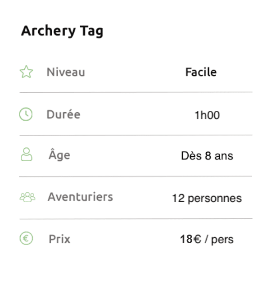The width and height of the screenshot is (272, 299).
Task: Click the divider line below Aventuriers row
Action: (136, 219)
